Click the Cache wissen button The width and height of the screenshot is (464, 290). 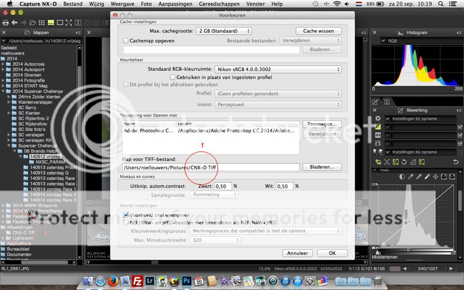319,31
